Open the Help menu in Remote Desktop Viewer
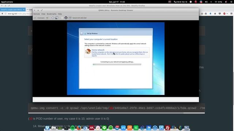The width and height of the screenshot is (234, 131). pyautogui.click(x=60, y=14)
